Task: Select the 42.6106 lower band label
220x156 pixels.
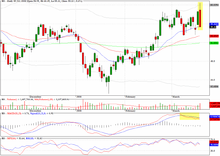Action: pyautogui.click(x=214, y=87)
